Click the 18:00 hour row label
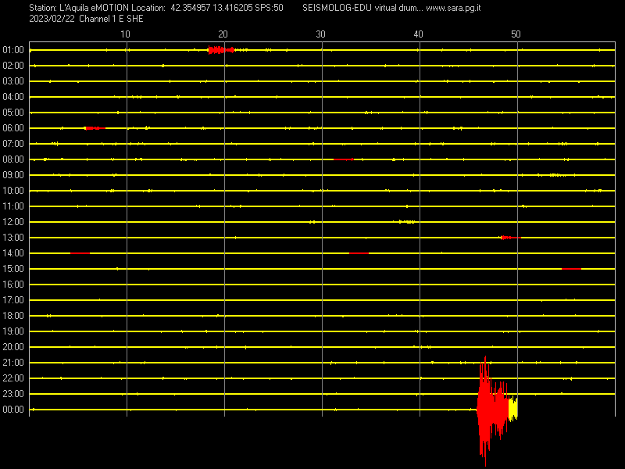Viewport: 625px width, 469px height. click(13, 316)
